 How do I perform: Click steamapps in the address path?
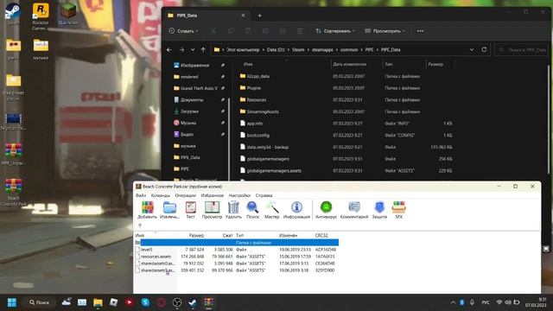click(322, 50)
